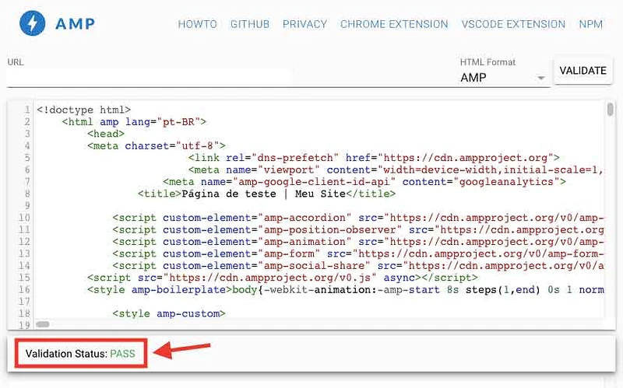Click 'amp-accordion' on line 10

pos(304,218)
